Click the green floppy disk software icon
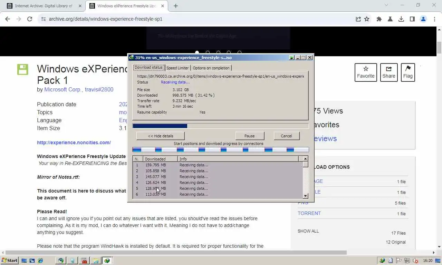 pyautogui.click(x=23, y=69)
